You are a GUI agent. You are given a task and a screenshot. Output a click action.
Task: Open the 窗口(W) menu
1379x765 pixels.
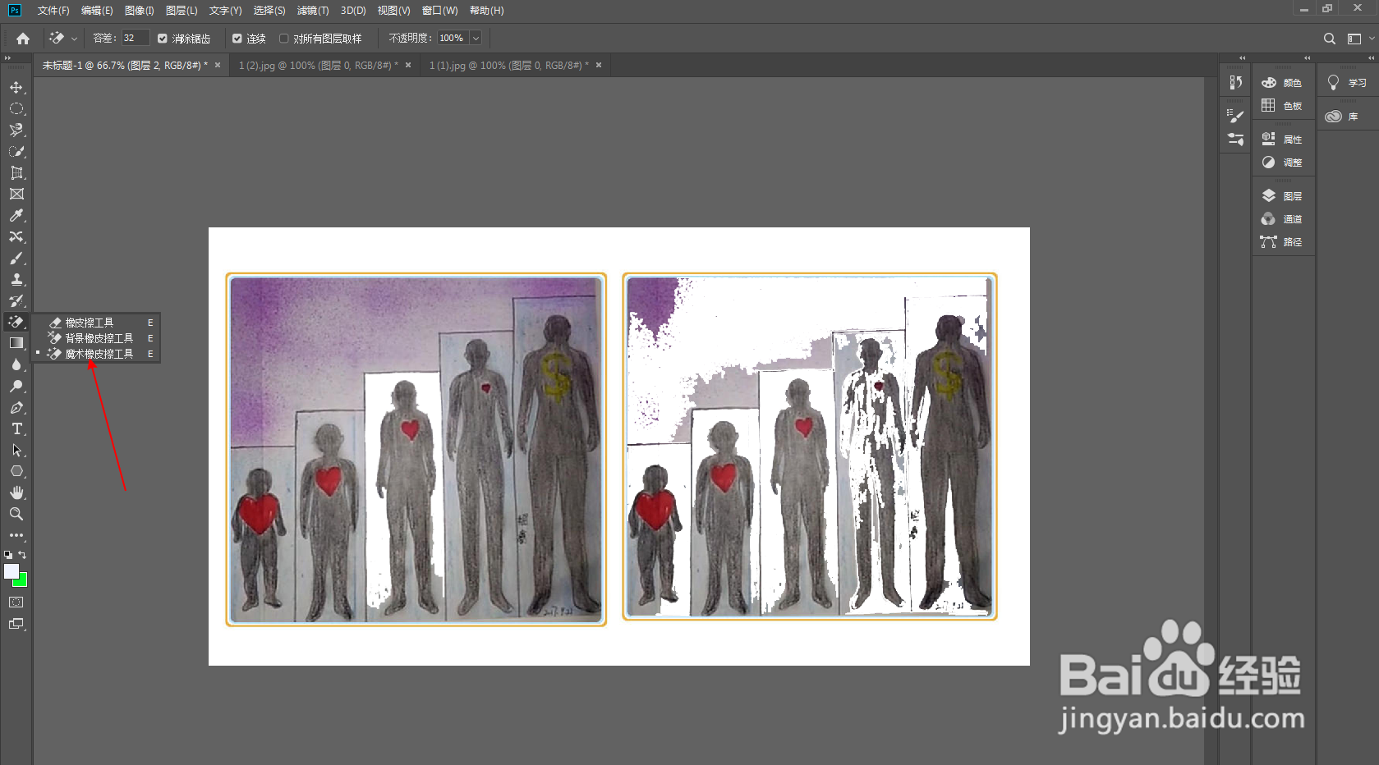[439, 11]
